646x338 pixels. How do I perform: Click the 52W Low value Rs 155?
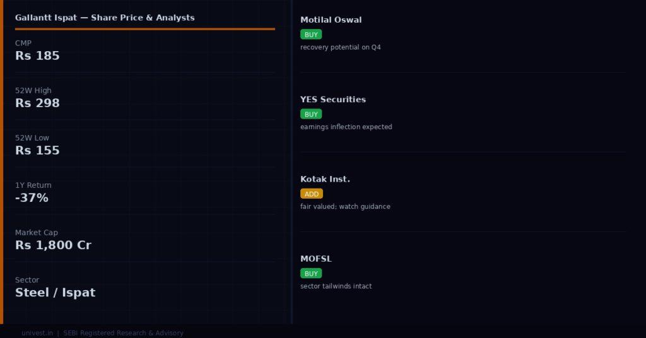pyautogui.click(x=37, y=150)
